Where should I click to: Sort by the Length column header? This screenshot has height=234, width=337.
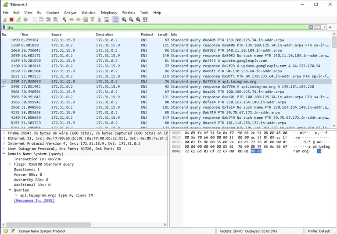[x=163, y=35]
